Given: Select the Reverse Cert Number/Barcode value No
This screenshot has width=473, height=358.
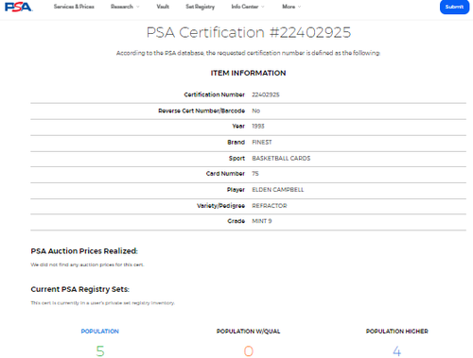Looking at the screenshot, I should click(x=255, y=111).
